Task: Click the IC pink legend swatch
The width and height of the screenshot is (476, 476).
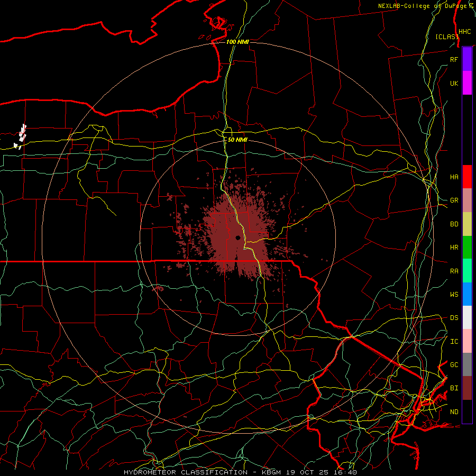Action: [467, 341]
